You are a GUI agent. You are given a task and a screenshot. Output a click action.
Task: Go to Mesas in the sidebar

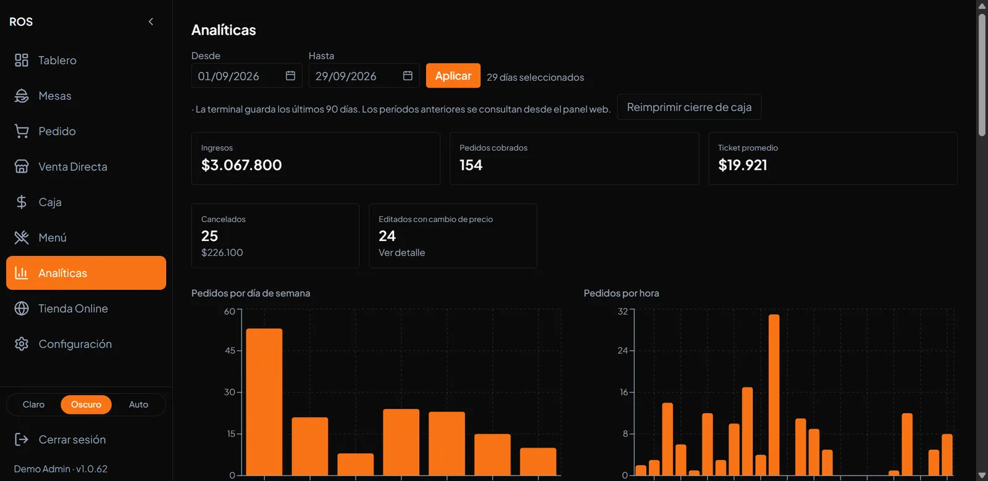[x=86, y=96]
